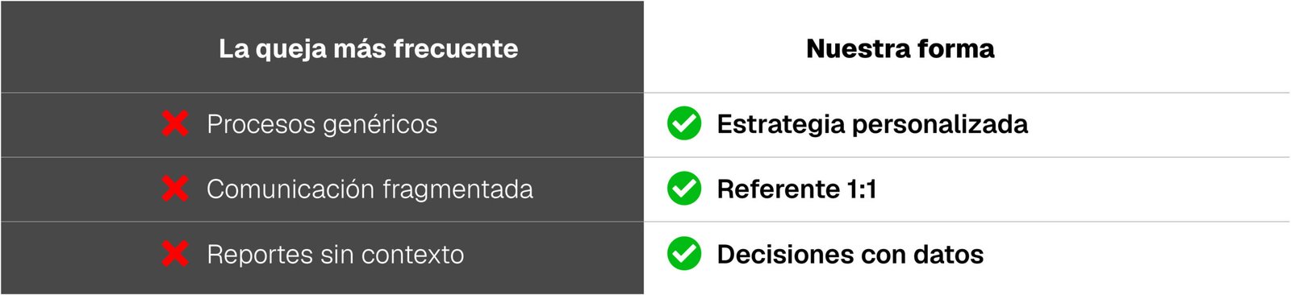This screenshot has width=1291, height=295.
Task: Click the "1:1" ratio text
Action: 862,189
